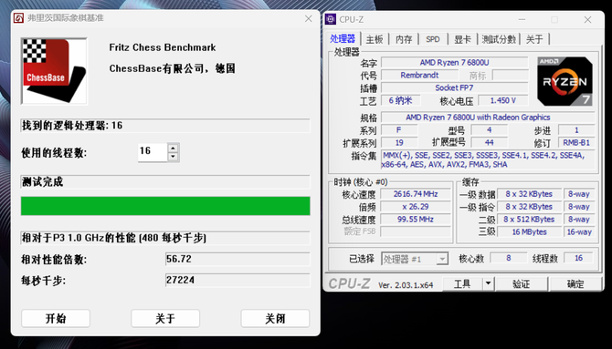This screenshot has height=349, width=612.
Task: Click the extended family value 19
Action: click(x=399, y=142)
